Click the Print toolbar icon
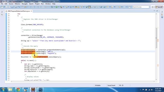This screenshot has width=164, height=92. coord(16,7)
